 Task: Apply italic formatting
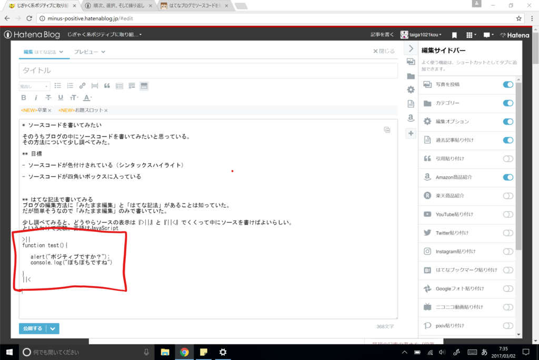(x=36, y=98)
